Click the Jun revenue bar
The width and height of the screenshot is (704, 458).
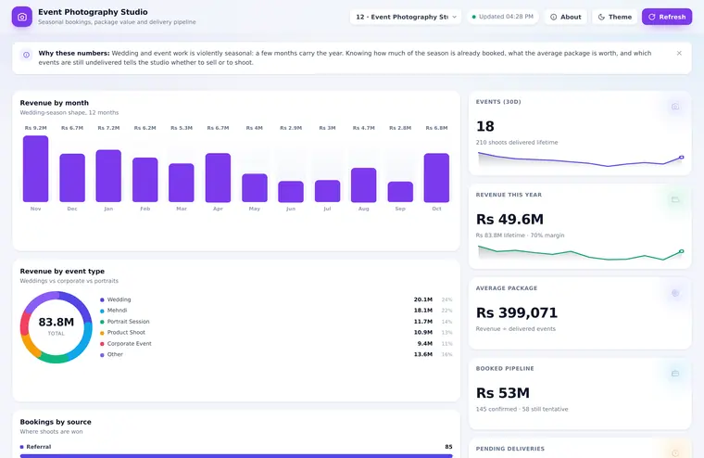tap(291, 192)
